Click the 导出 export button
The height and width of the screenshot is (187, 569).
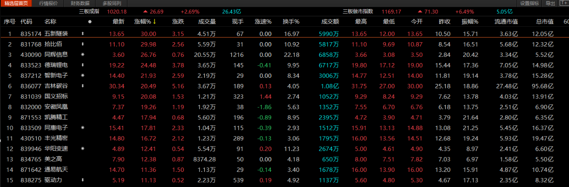click(550, 3)
